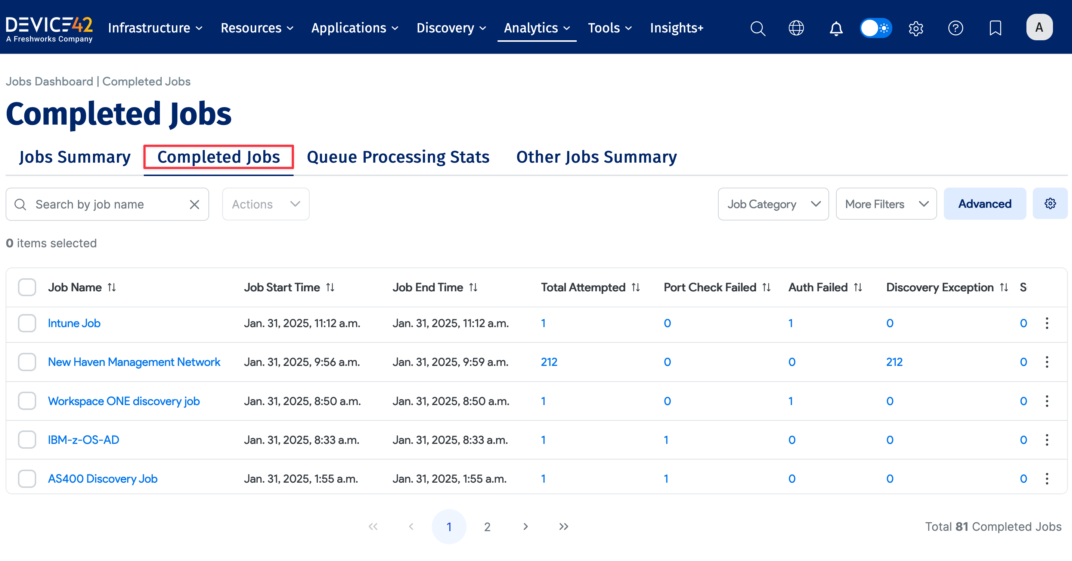Open the bookmarks icon in the top bar
The image size is (1072, 561).
[x=995, y=28]
